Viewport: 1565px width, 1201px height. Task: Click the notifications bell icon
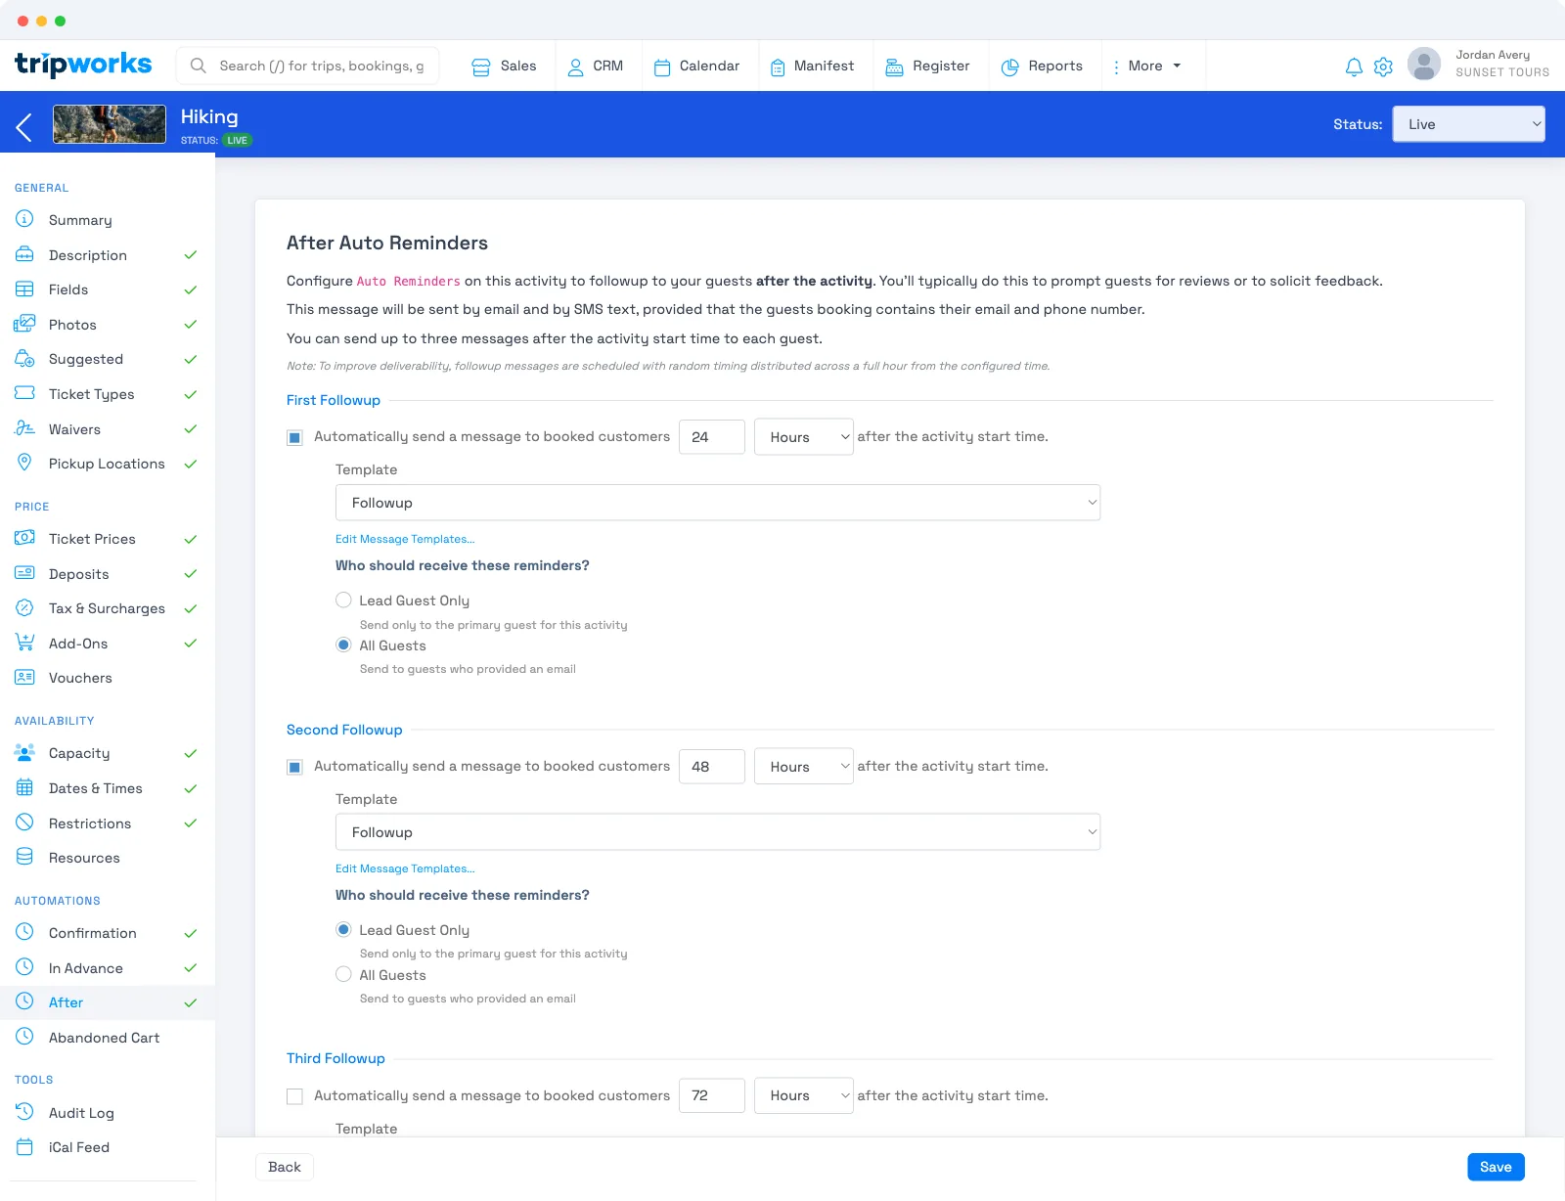pos(1354,67)
